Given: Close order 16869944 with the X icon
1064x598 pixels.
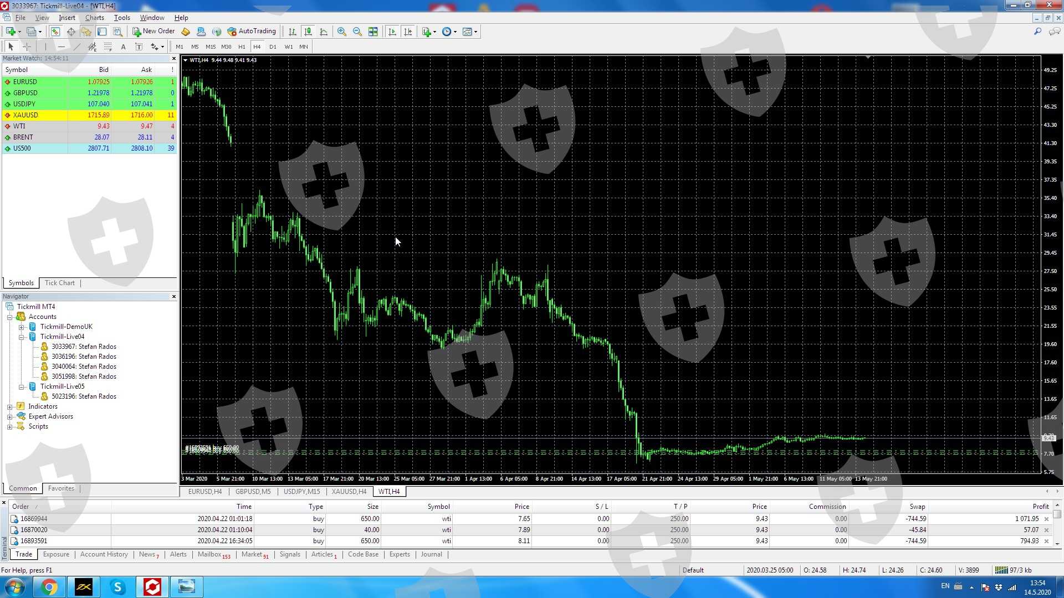Looking at the screenshot, I should (1046, 519).
